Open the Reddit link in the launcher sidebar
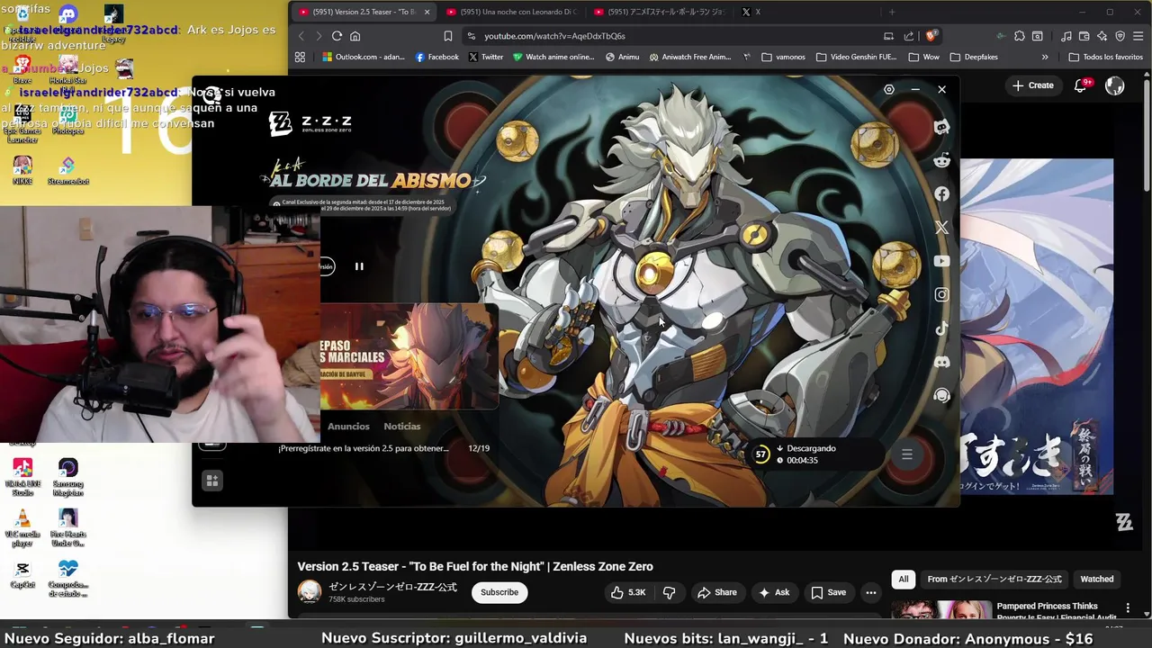1152x648 pixels. 941,160
